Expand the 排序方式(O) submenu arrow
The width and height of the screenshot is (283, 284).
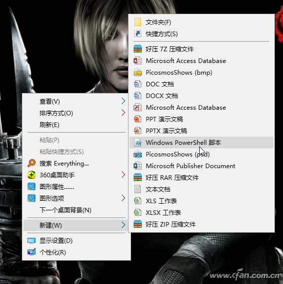click(123, 113)
